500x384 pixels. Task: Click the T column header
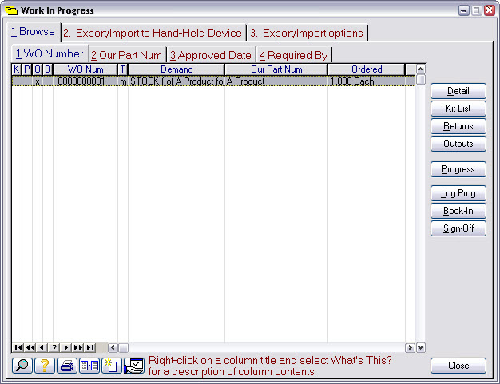coord(122,69)
